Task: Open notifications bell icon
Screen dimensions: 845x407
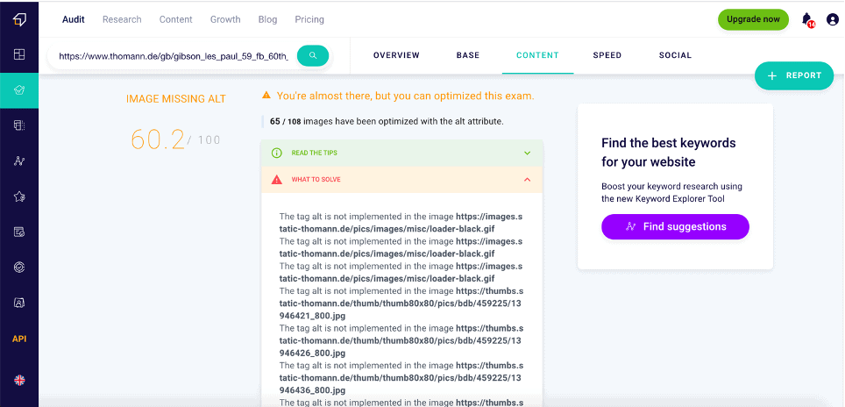Action: 807,19
